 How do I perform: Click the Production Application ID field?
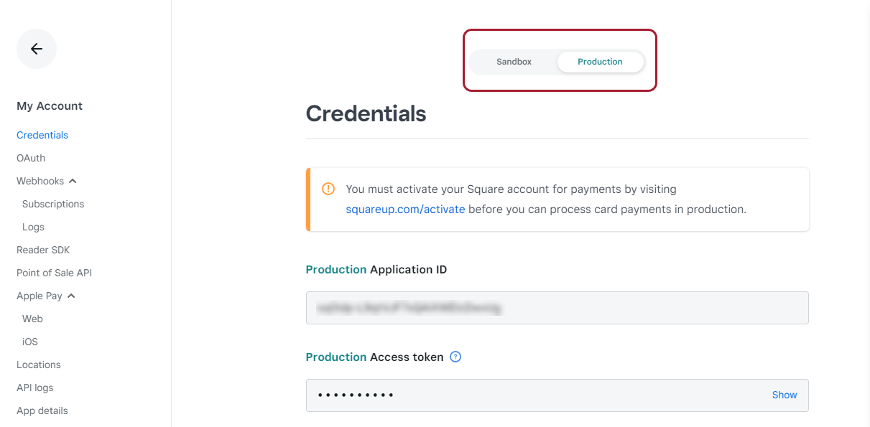coord(557,308)
